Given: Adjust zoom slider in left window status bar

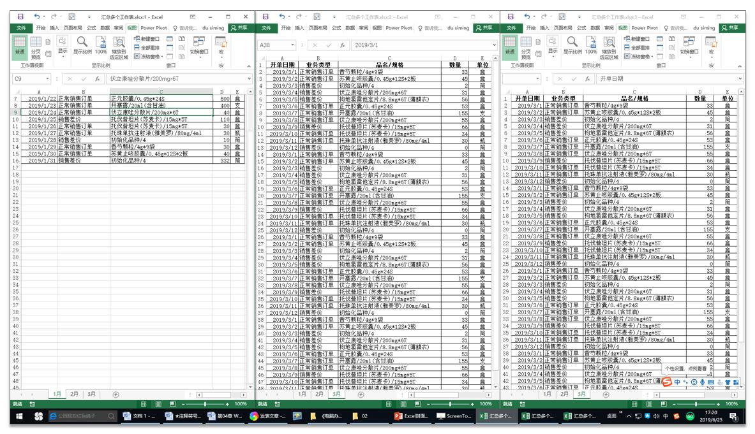Looking at the screenshot, I should tap(205, 404).
